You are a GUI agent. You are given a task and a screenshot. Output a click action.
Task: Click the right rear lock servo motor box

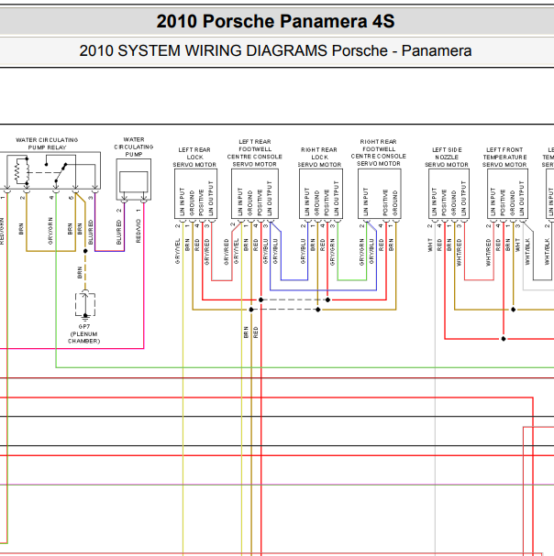321,193
